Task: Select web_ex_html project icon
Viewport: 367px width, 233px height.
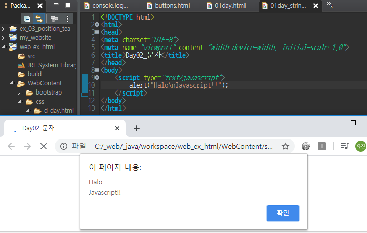Action: coord(13,46)
